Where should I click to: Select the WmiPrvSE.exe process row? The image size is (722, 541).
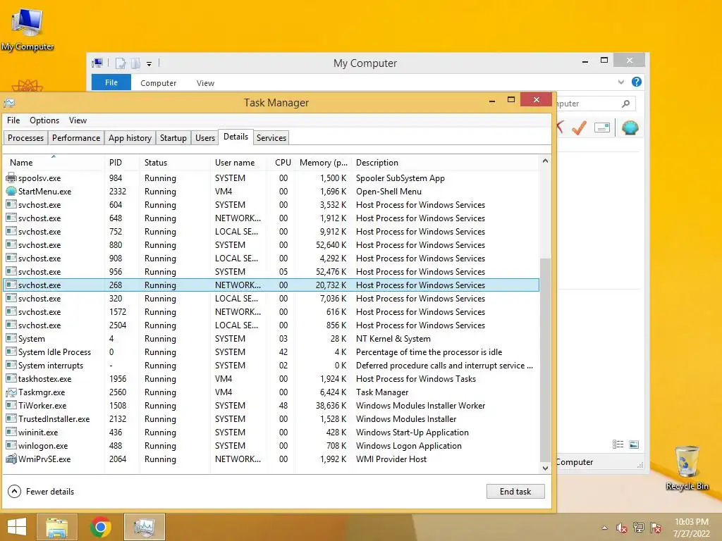point(271,459)
